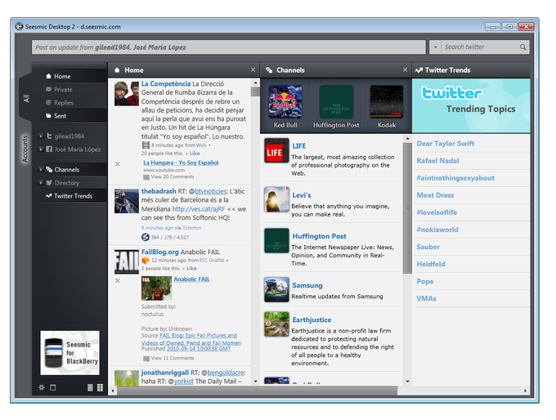Click the Home column vertical scrollbar thumb
The width and height of the screenshot is (556, 420).
pos(255,92)
